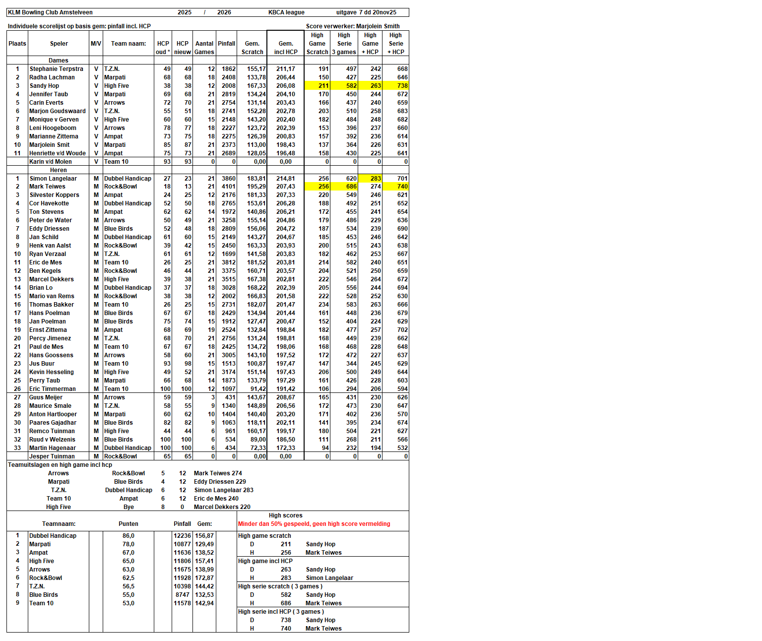Image resolution: width=762 pixels, height=641 pixels.
Task: Click the "Teamnaam:" header in team standings
Action: [x=59, y=524]
